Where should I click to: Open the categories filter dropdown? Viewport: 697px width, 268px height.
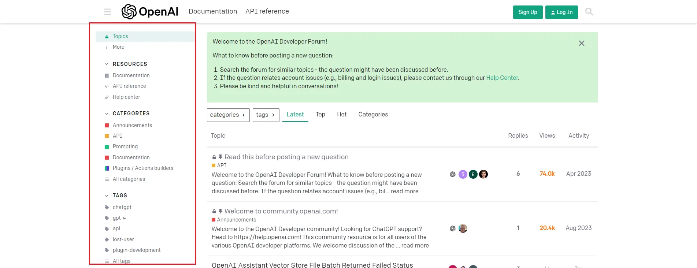[x=228, y=115]
